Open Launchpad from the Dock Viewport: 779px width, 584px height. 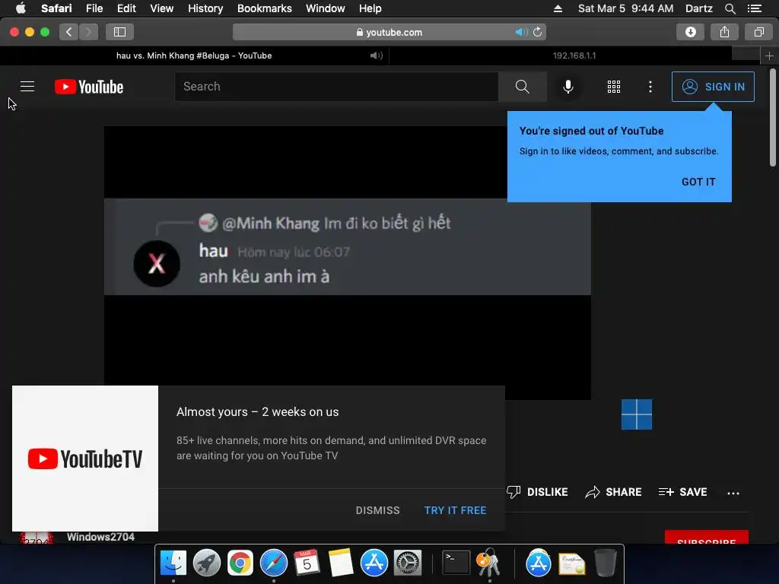pyautogui.click(x=207, y=563)
